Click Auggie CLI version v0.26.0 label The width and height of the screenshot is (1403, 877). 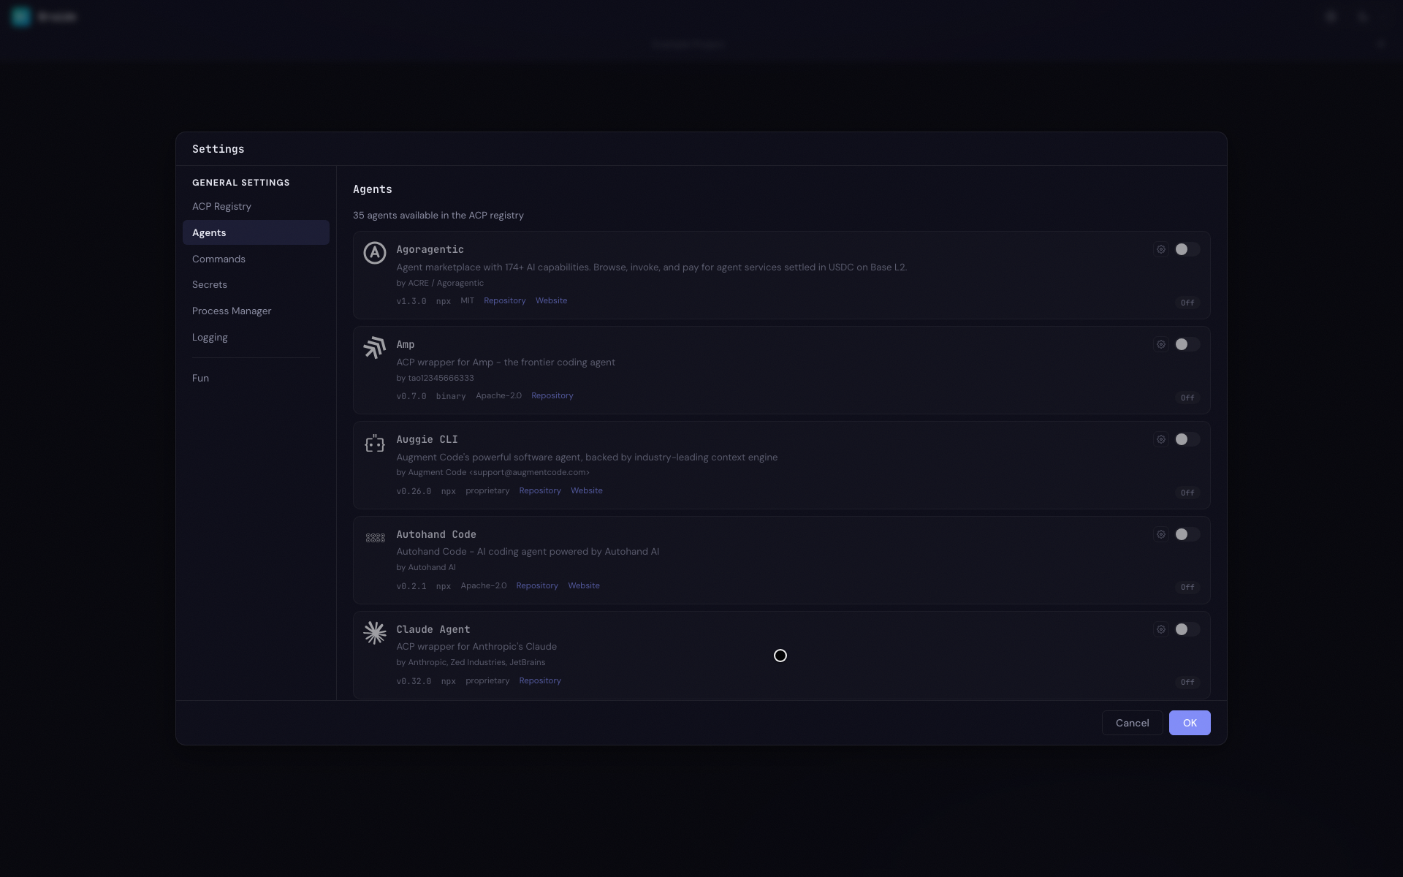click(x=414, y=491)
